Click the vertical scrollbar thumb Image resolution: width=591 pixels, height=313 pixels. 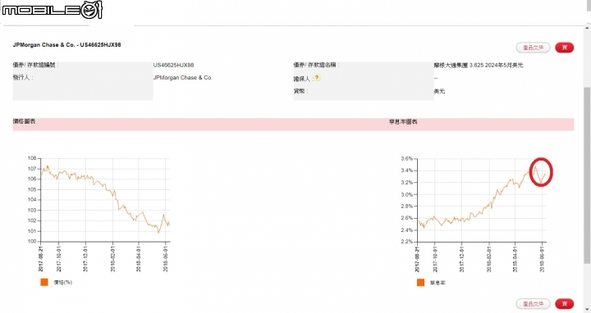point(587,175)
